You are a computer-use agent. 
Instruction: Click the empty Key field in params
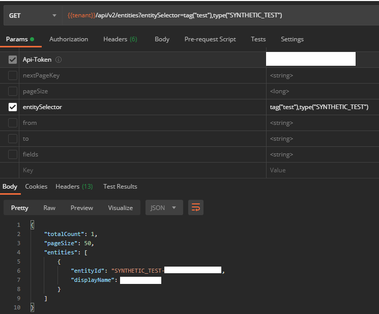(142, 170)
